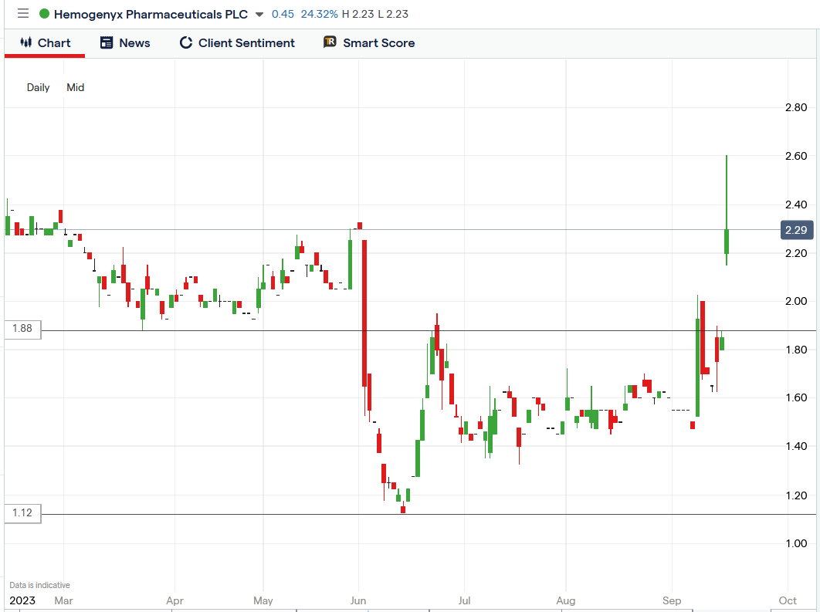This screenshot has height=612, width=820.
Task: Click the green market status dot
Action: [45, 14]
